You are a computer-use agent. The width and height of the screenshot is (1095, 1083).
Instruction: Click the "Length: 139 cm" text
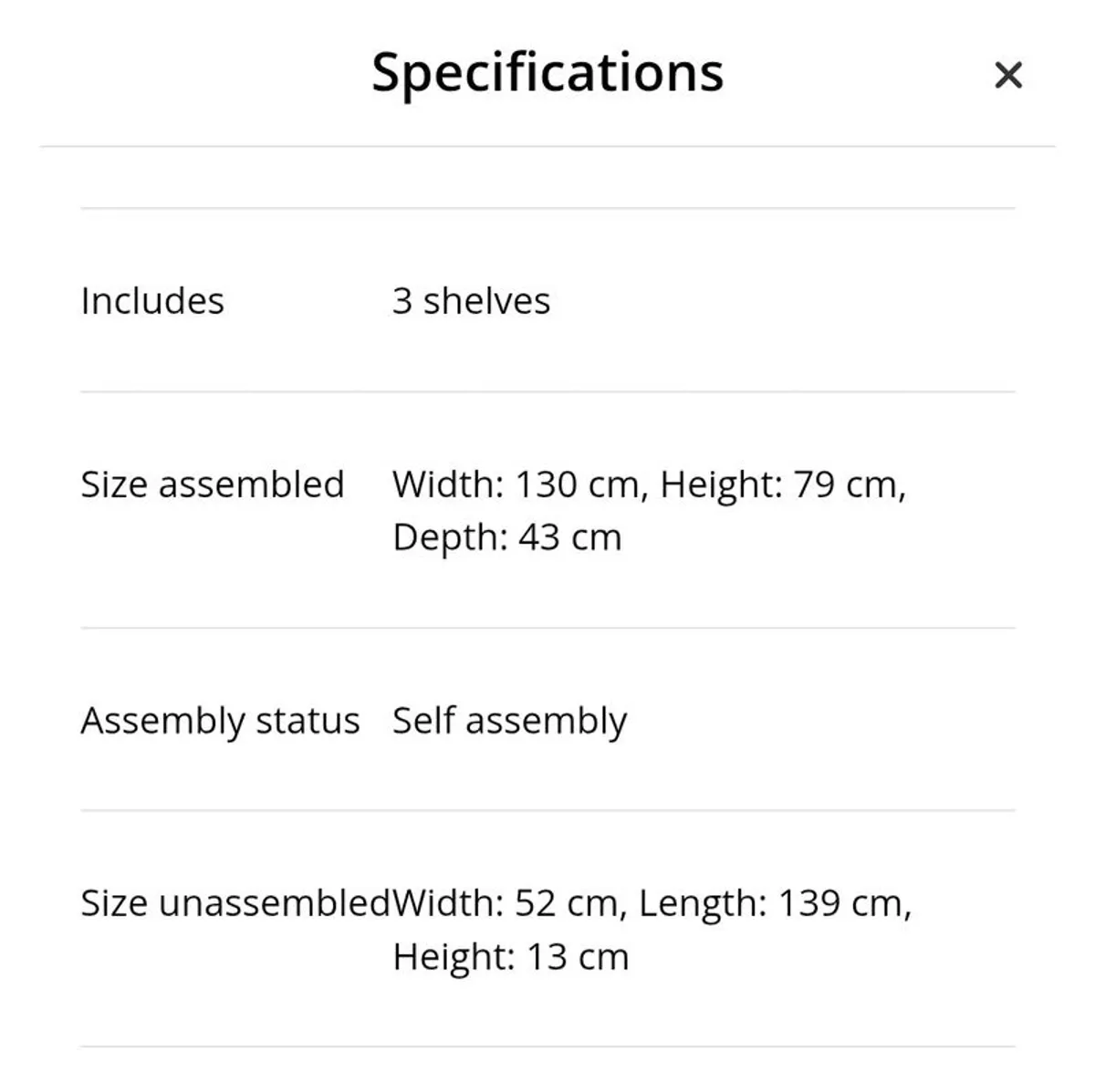tap(774, 903)
